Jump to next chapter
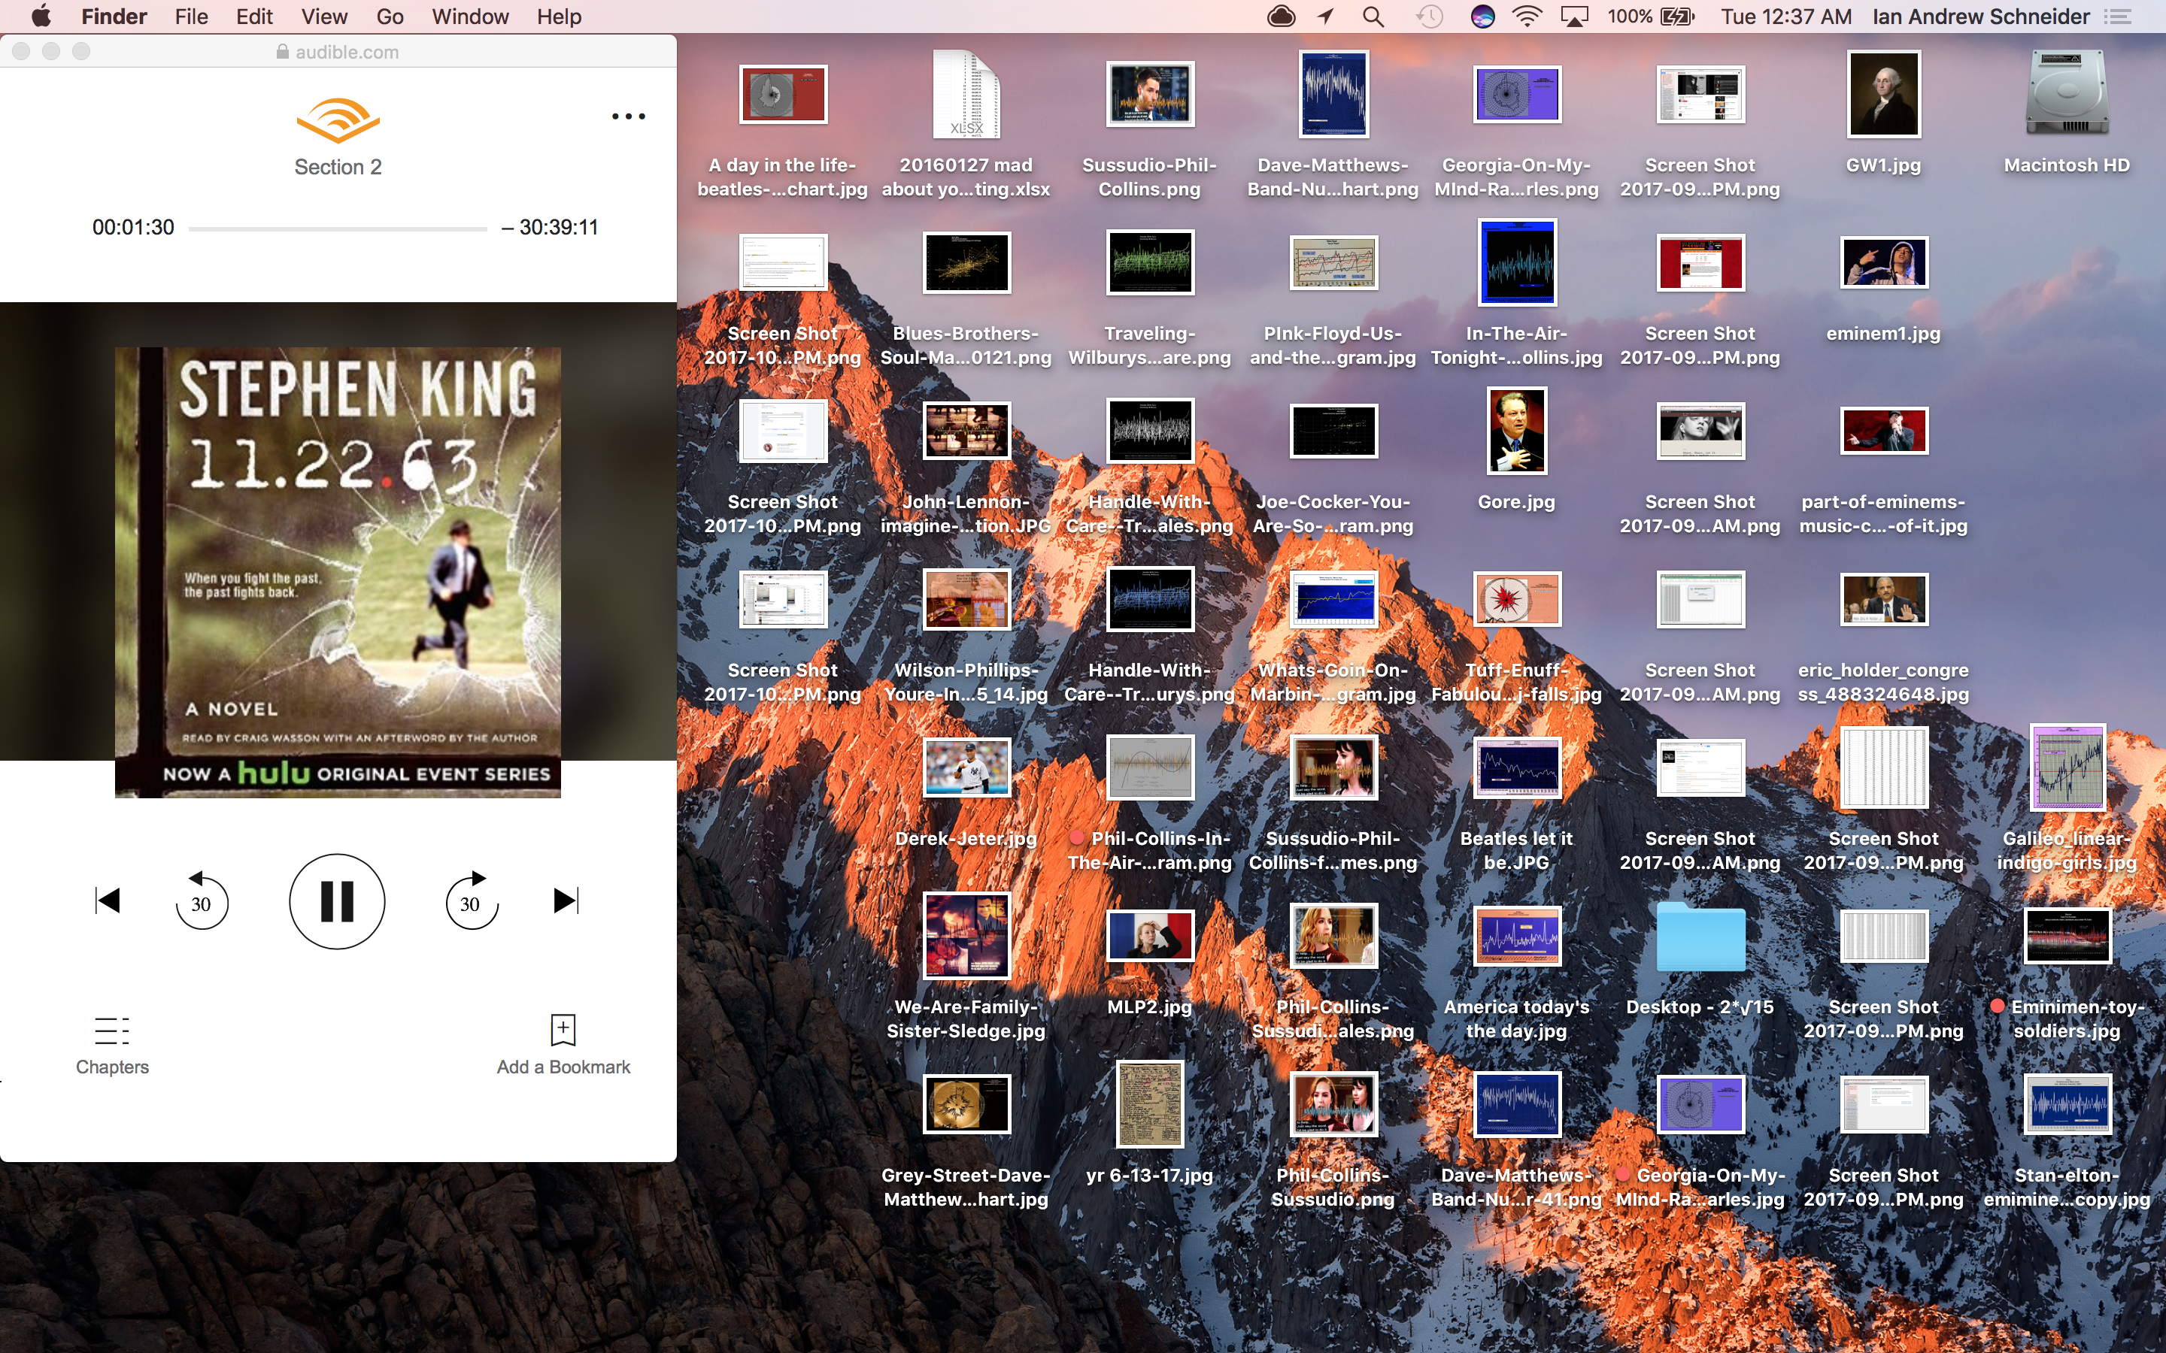 (566, 900)
